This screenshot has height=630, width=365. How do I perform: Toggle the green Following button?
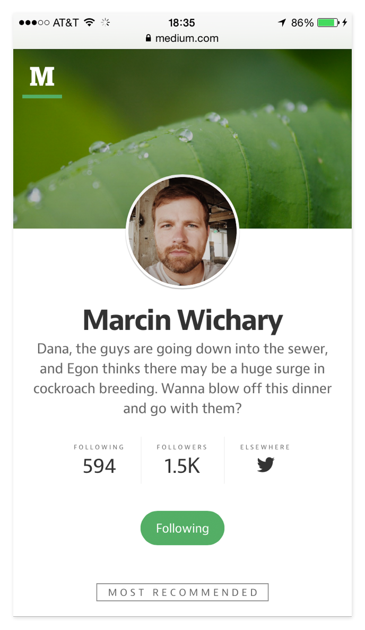click(182, 528)
